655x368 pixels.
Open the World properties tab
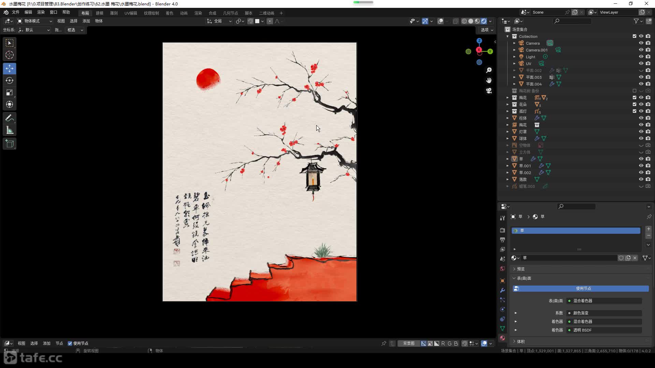[503, 269]
